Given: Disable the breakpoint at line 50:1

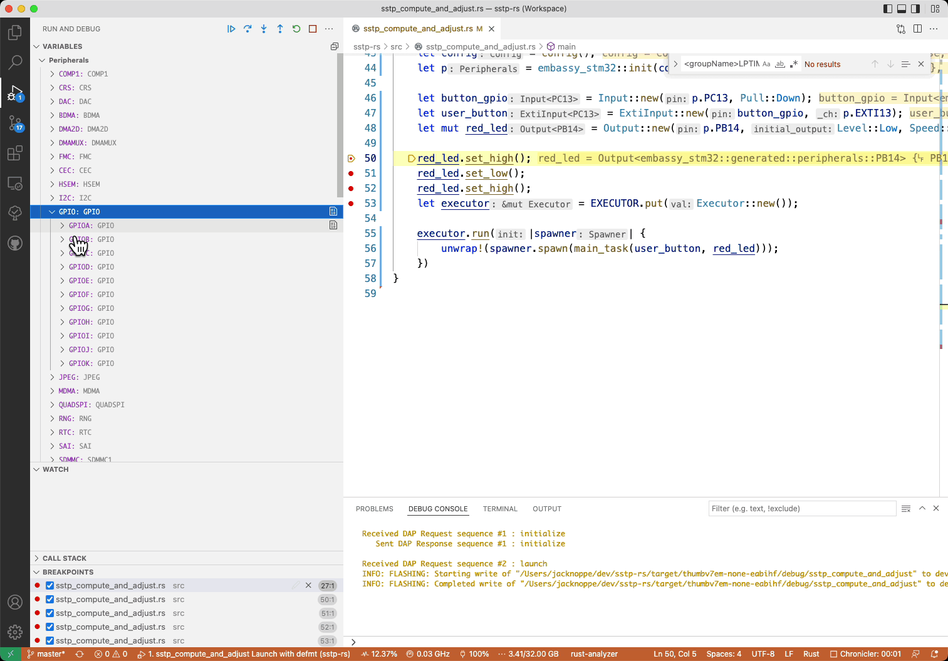Looking at the screenshot, I should coord(50,600).
